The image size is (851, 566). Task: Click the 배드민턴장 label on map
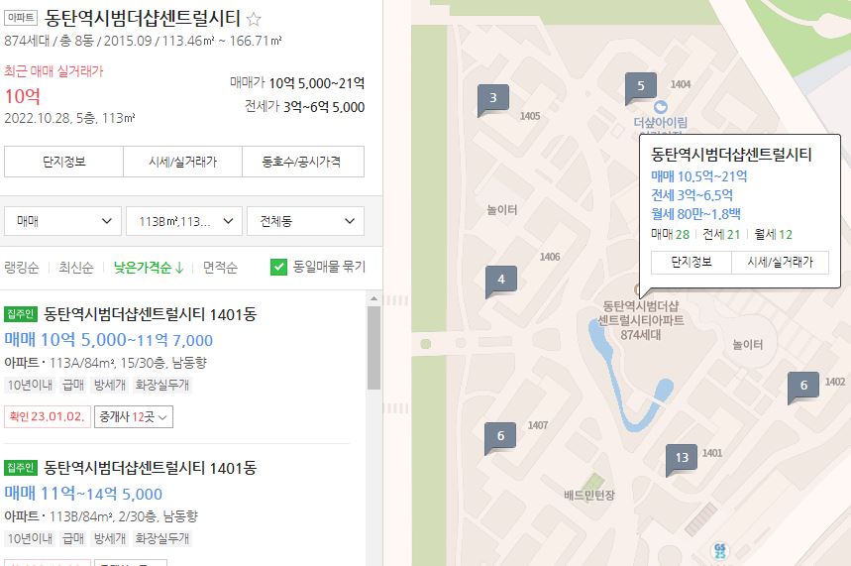(588, 496)
